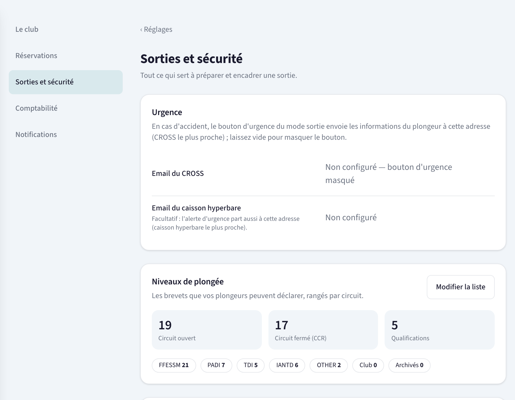Click the Modifier la liste button
Viewport: 515px width, 400px height.
(460, 287)
